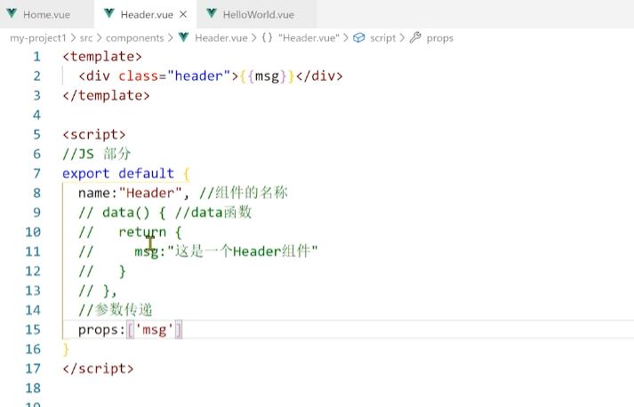Click props on line 15
Viewport: 634px width, 407px height.
tap(98, 331)
